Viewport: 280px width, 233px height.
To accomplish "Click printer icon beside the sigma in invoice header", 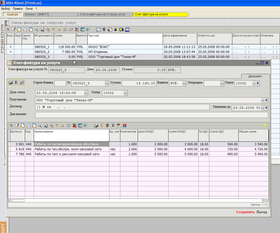I will (x=10, y=83).
